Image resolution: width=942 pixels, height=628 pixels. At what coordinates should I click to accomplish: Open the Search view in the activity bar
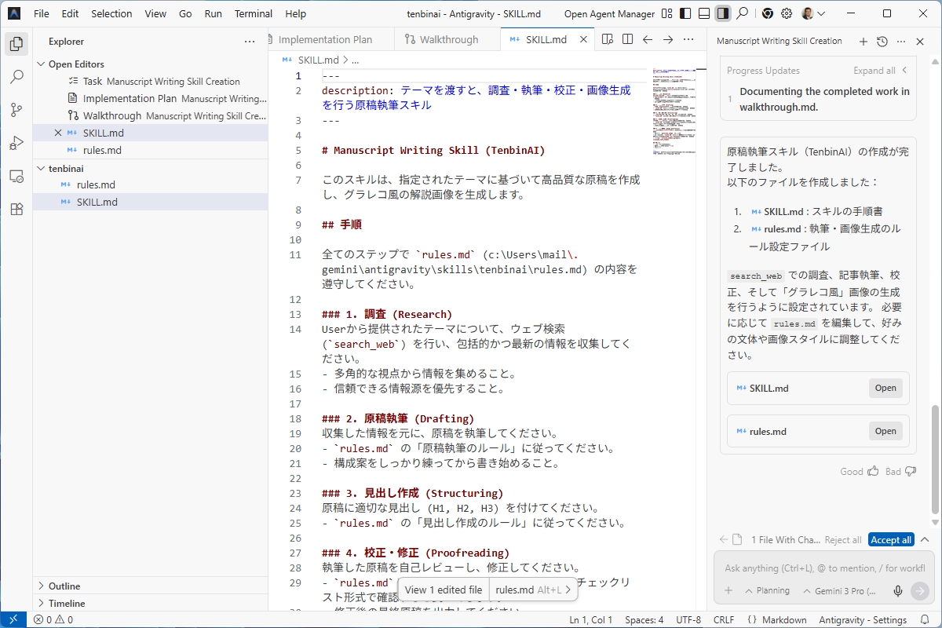[x=16, y=77]
